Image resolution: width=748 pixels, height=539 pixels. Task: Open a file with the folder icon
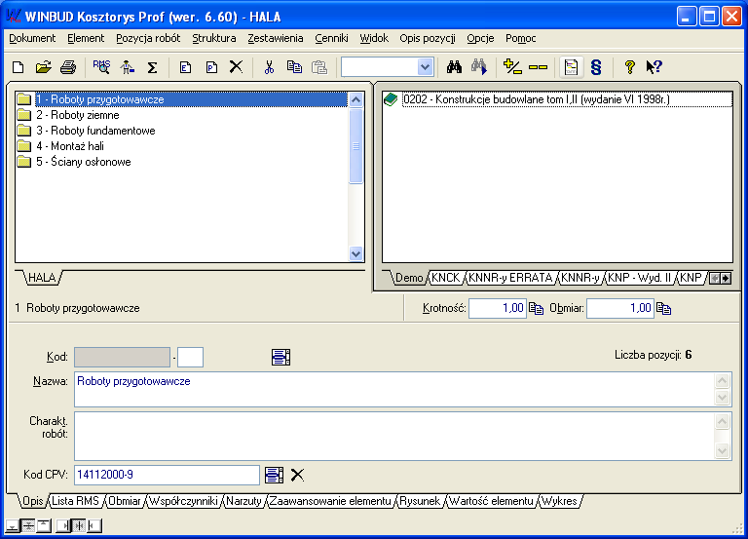(44, 67)
